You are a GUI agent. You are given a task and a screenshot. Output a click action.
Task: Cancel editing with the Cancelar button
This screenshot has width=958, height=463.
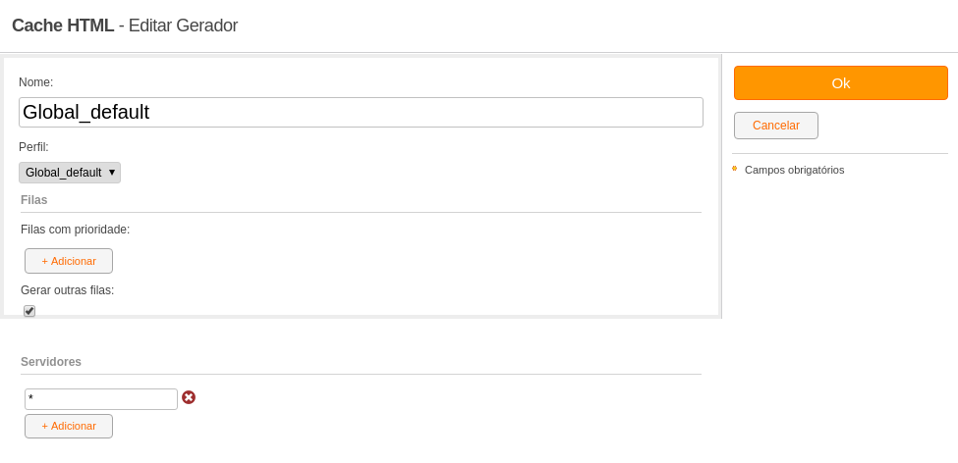tap(776, 126)
